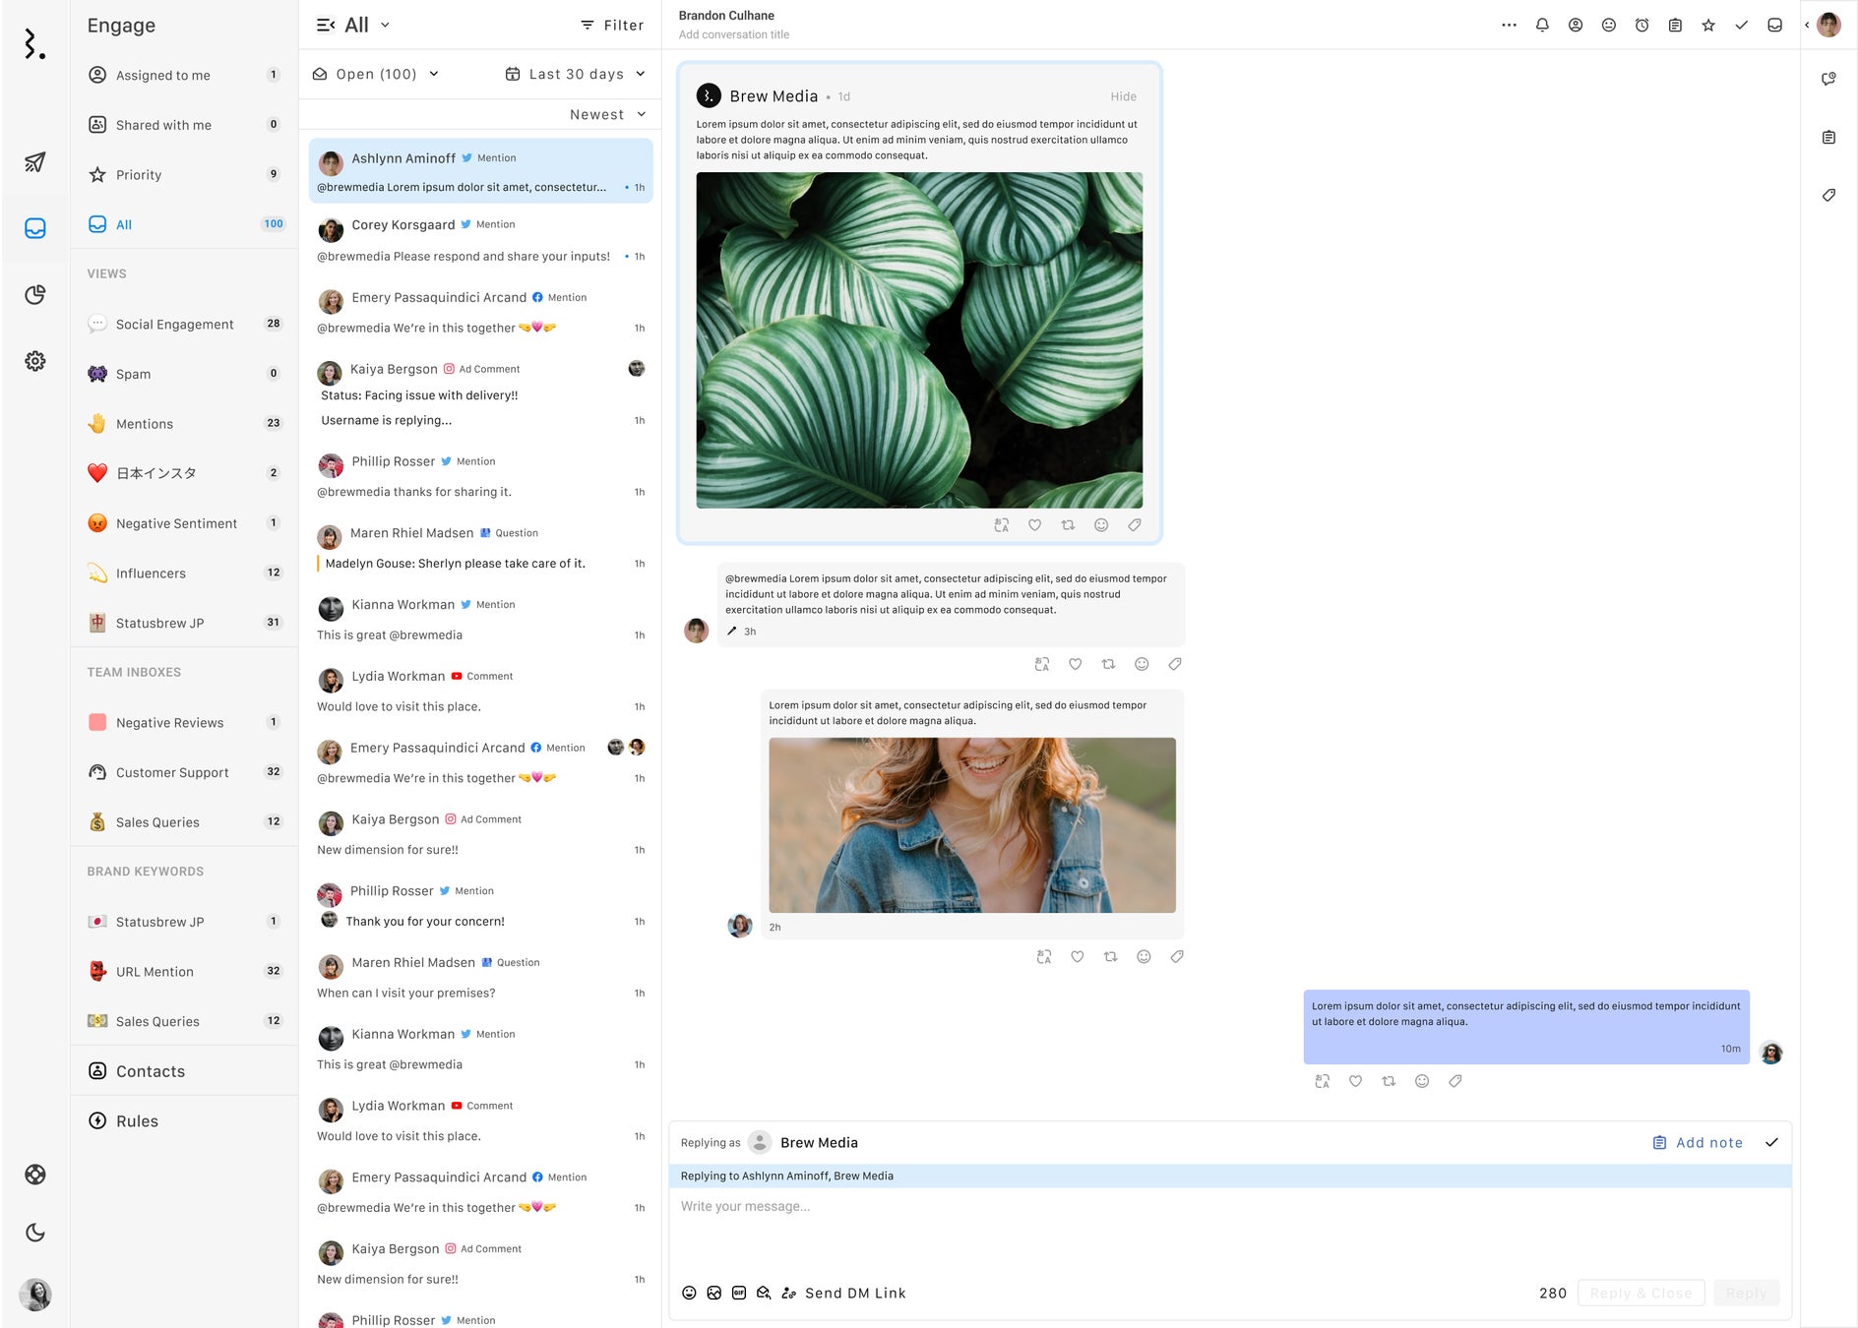This screenshot has width=1858, height=1328.
Task: Click Add note
Action: pos(1698,1142)
